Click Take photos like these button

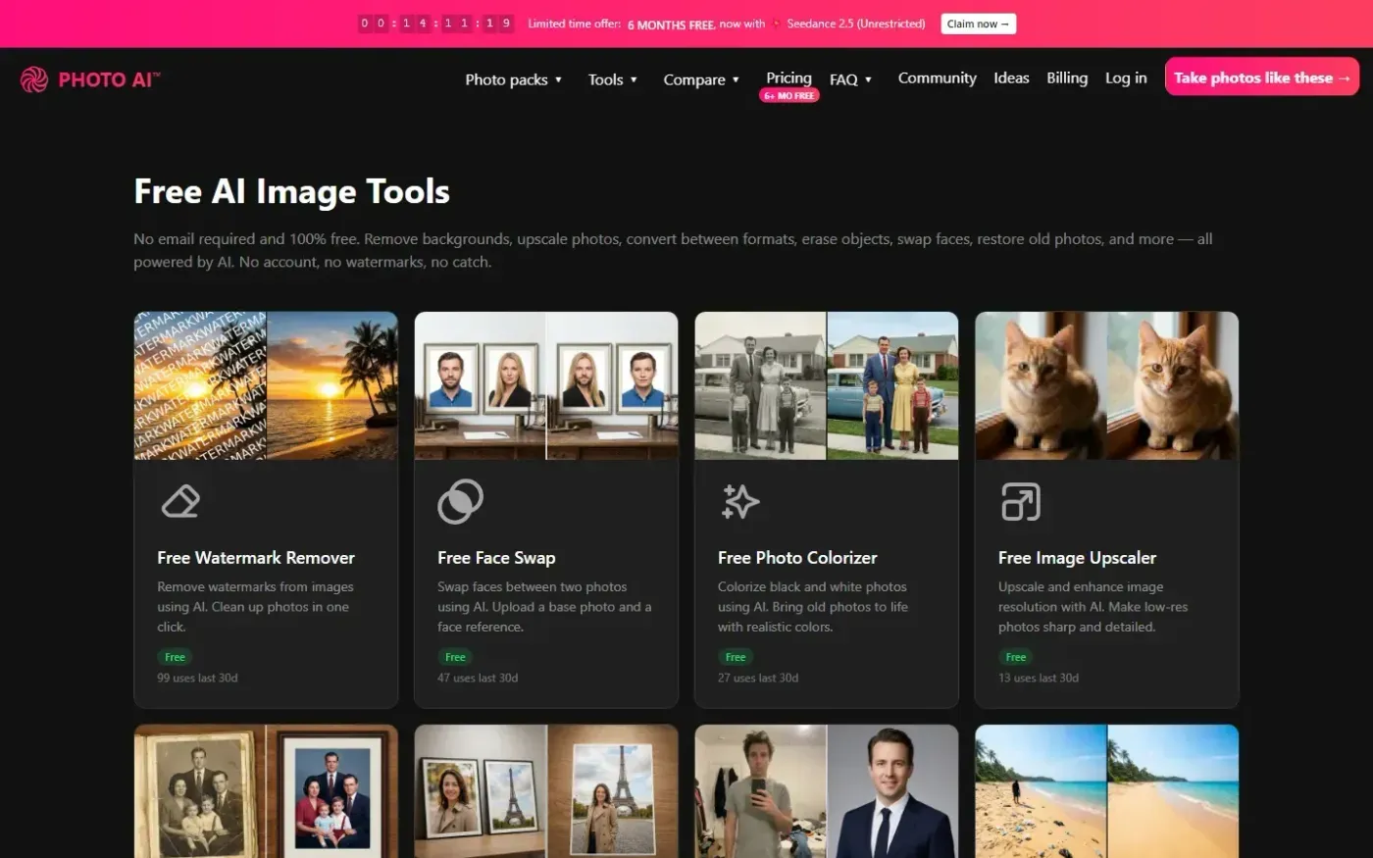tap(1262, 76)
